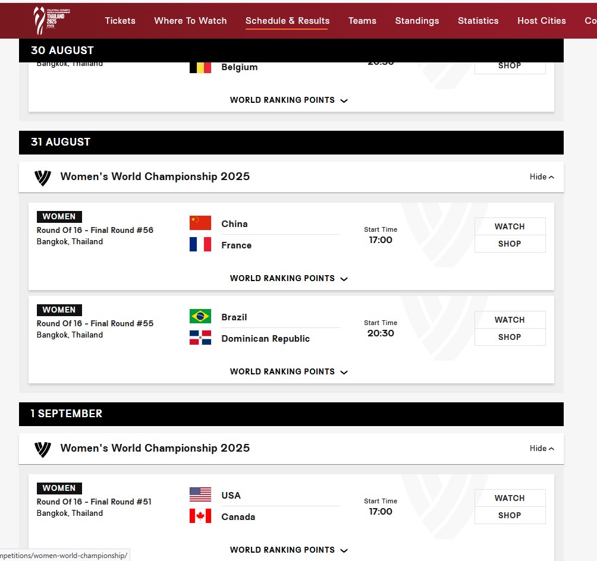Expand World Ranking Points under Belgium match
This screenshot has width=597, height=561.
click(x=289, y=100)
